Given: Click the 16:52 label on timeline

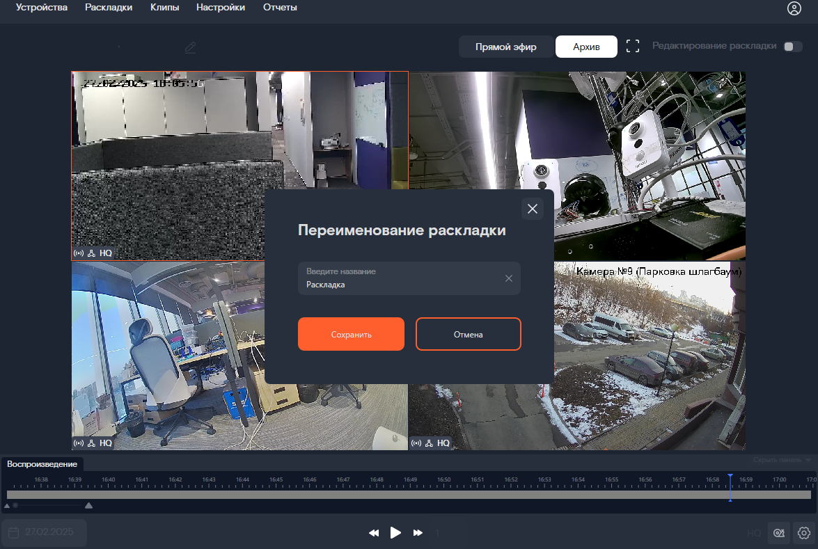Looking at the screenshot, I should coord(511,479).
